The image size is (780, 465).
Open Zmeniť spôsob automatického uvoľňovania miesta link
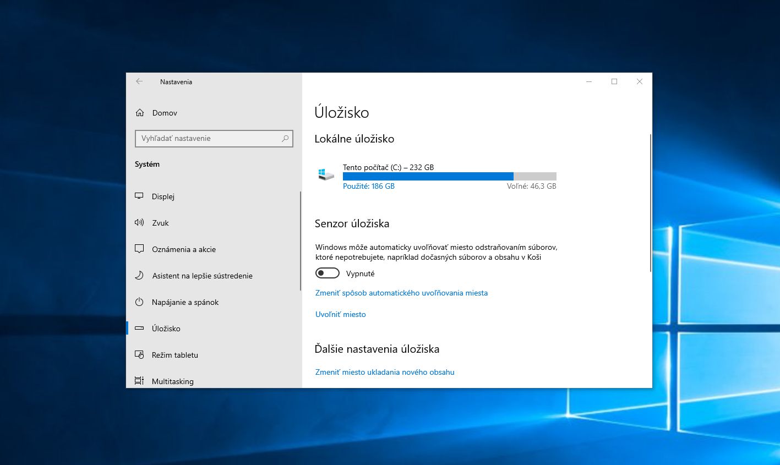(401, 293)
